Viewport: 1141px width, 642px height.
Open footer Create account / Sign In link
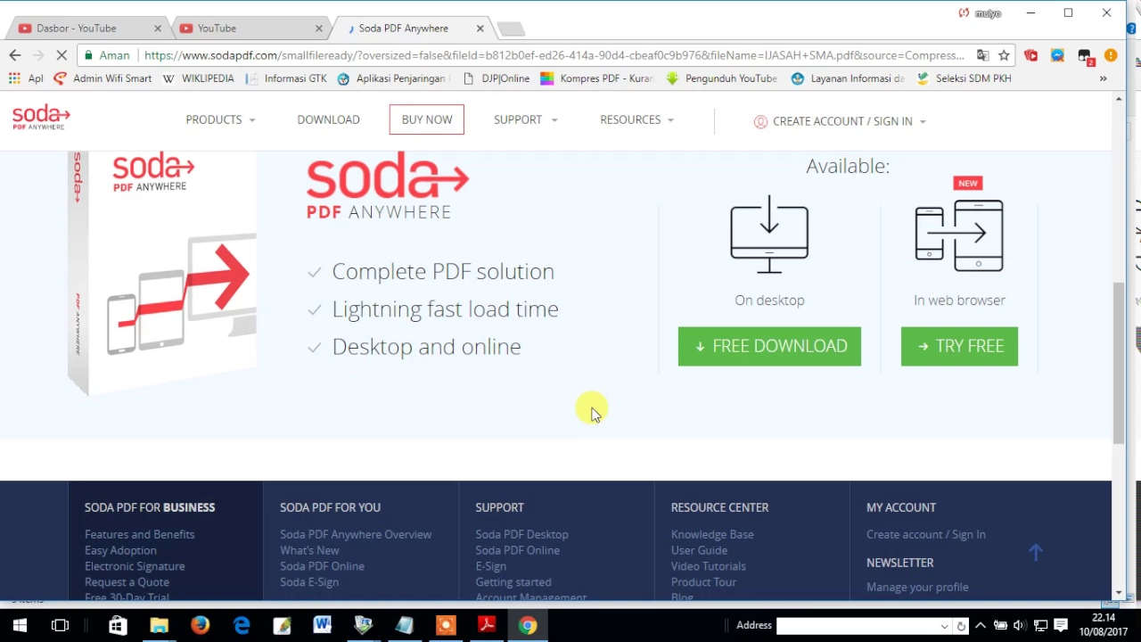coord(926,534)
